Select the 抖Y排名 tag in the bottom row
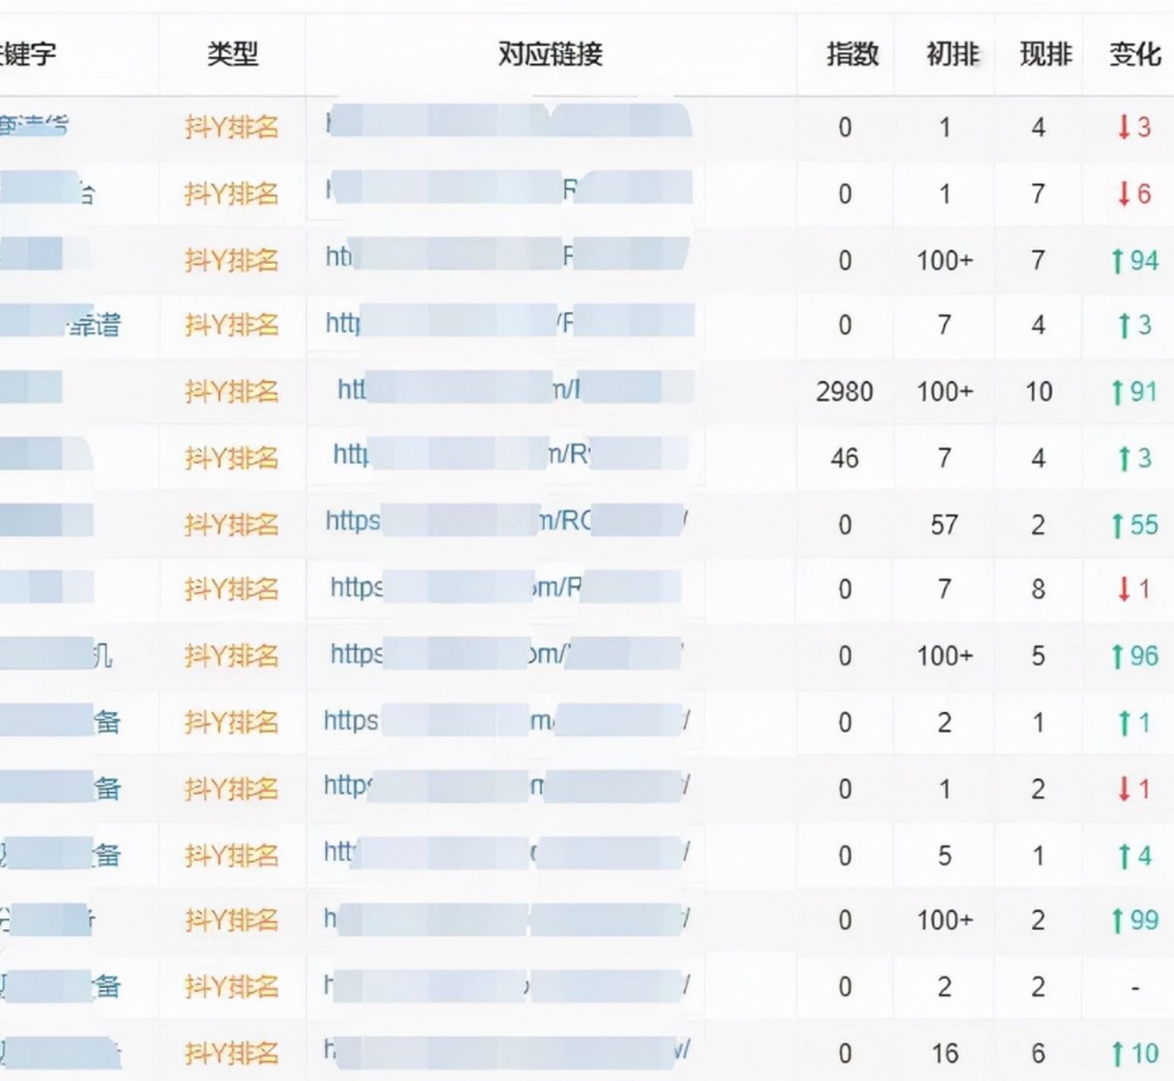This screenshot has width=1174, height=1081. [x=231, y=1054]
